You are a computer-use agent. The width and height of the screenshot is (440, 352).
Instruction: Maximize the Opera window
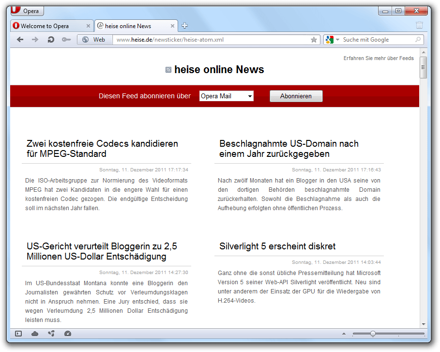point(398,11)
